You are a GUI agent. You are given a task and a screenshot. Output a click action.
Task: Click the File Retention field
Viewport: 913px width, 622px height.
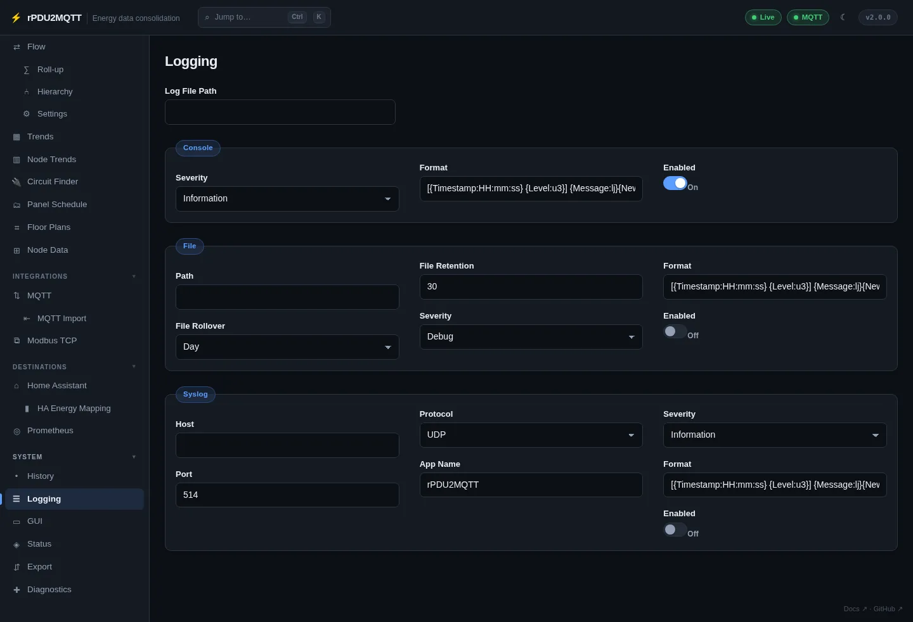(x=531, y=287)
